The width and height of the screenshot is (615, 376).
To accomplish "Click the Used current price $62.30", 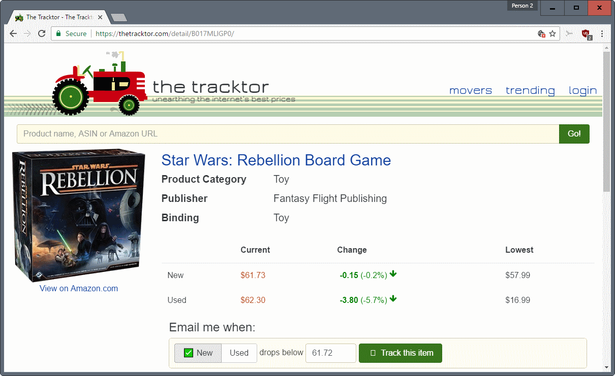I will 253,300.
